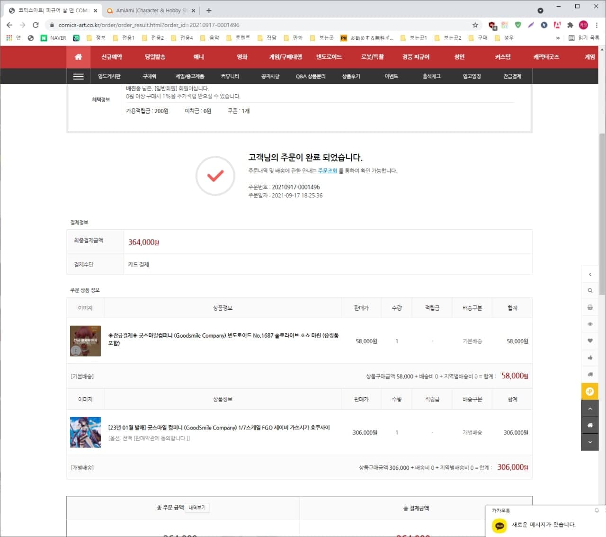The height and width of the screenshot is (537, 606).
Task: Bookmark this page with the star icon
Action: (x=475, y=25)
